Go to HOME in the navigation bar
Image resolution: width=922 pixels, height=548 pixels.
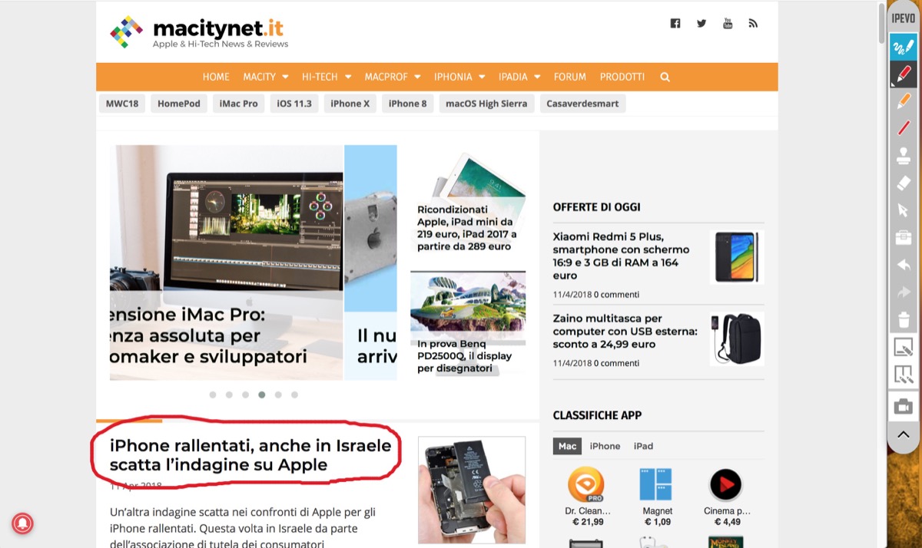point(216,77)
